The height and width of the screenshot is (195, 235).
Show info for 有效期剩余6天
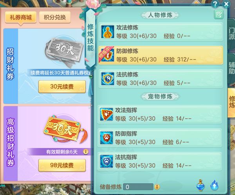click(85, 152)
